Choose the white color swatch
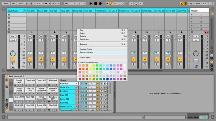This screenshot has width=216, height=121. click(x=125, y=66)
